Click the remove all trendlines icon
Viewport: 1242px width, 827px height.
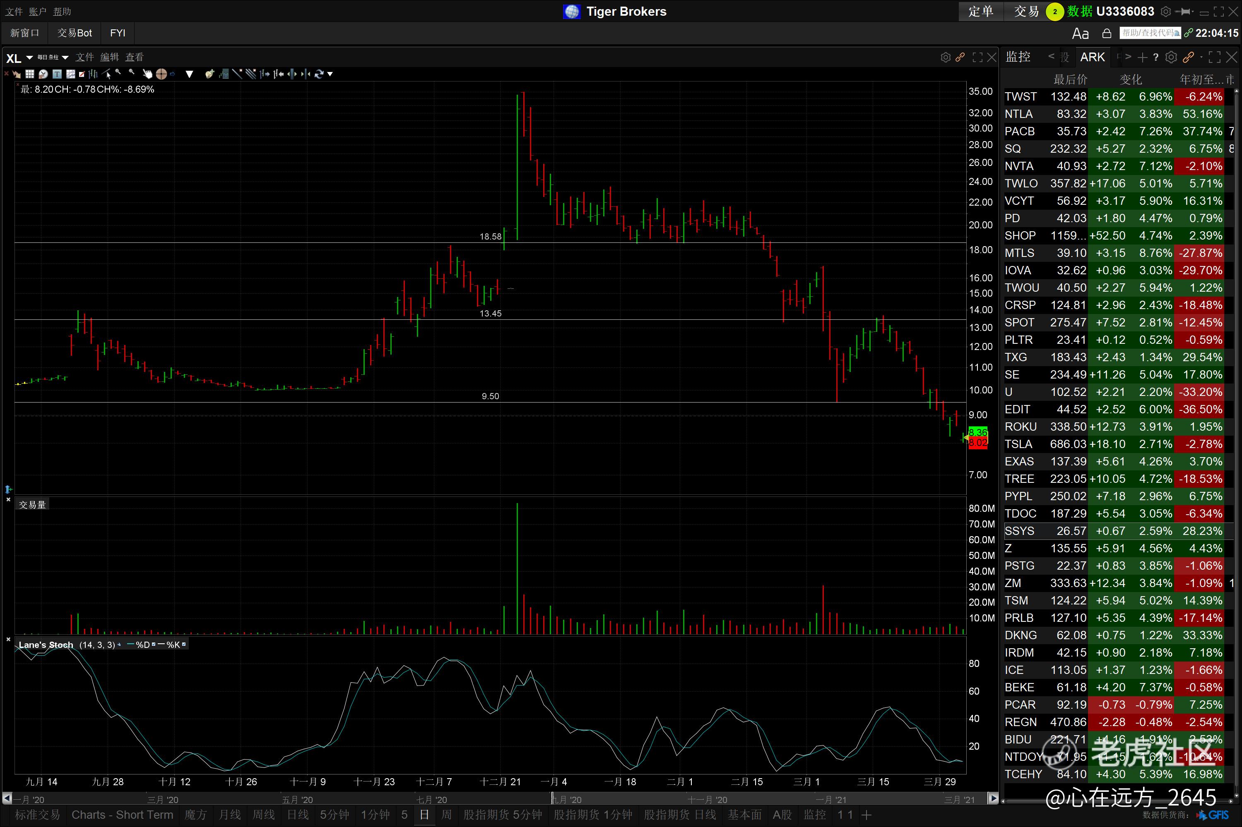[x=251, y=74]
